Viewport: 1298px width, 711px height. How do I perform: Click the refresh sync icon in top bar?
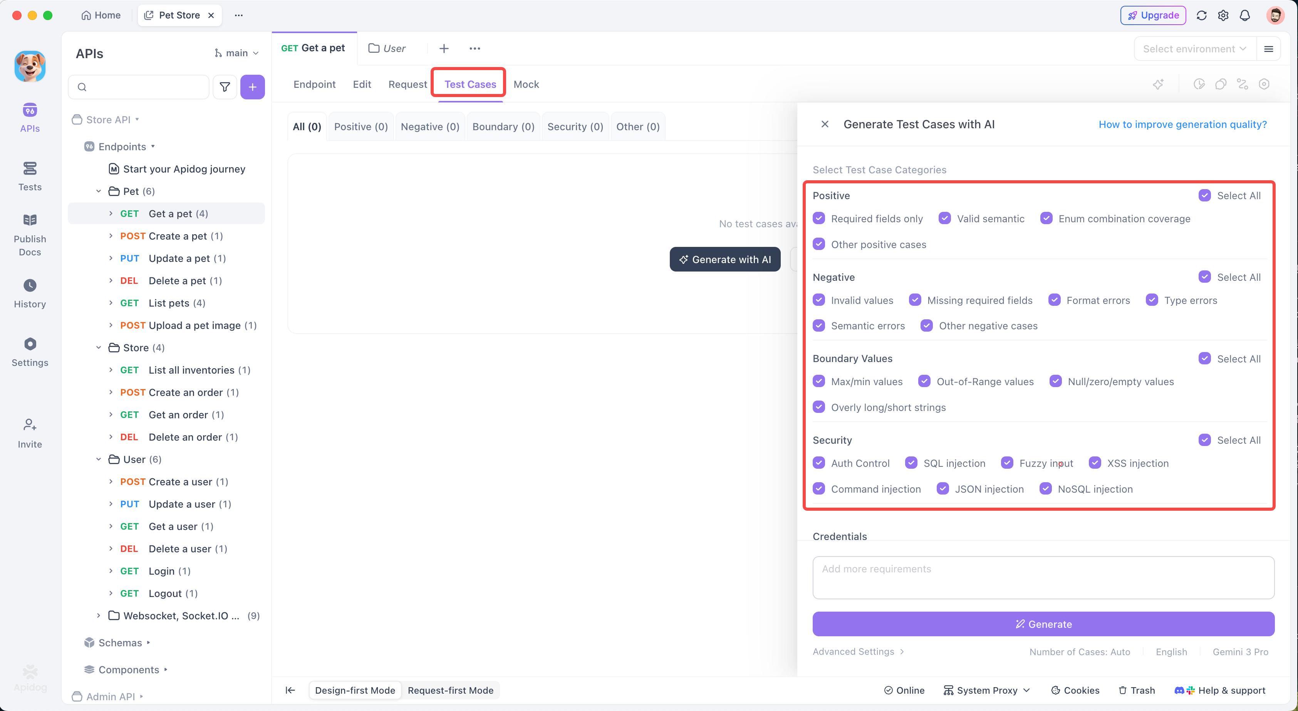pyautogui.click(x=1201, y=15)
